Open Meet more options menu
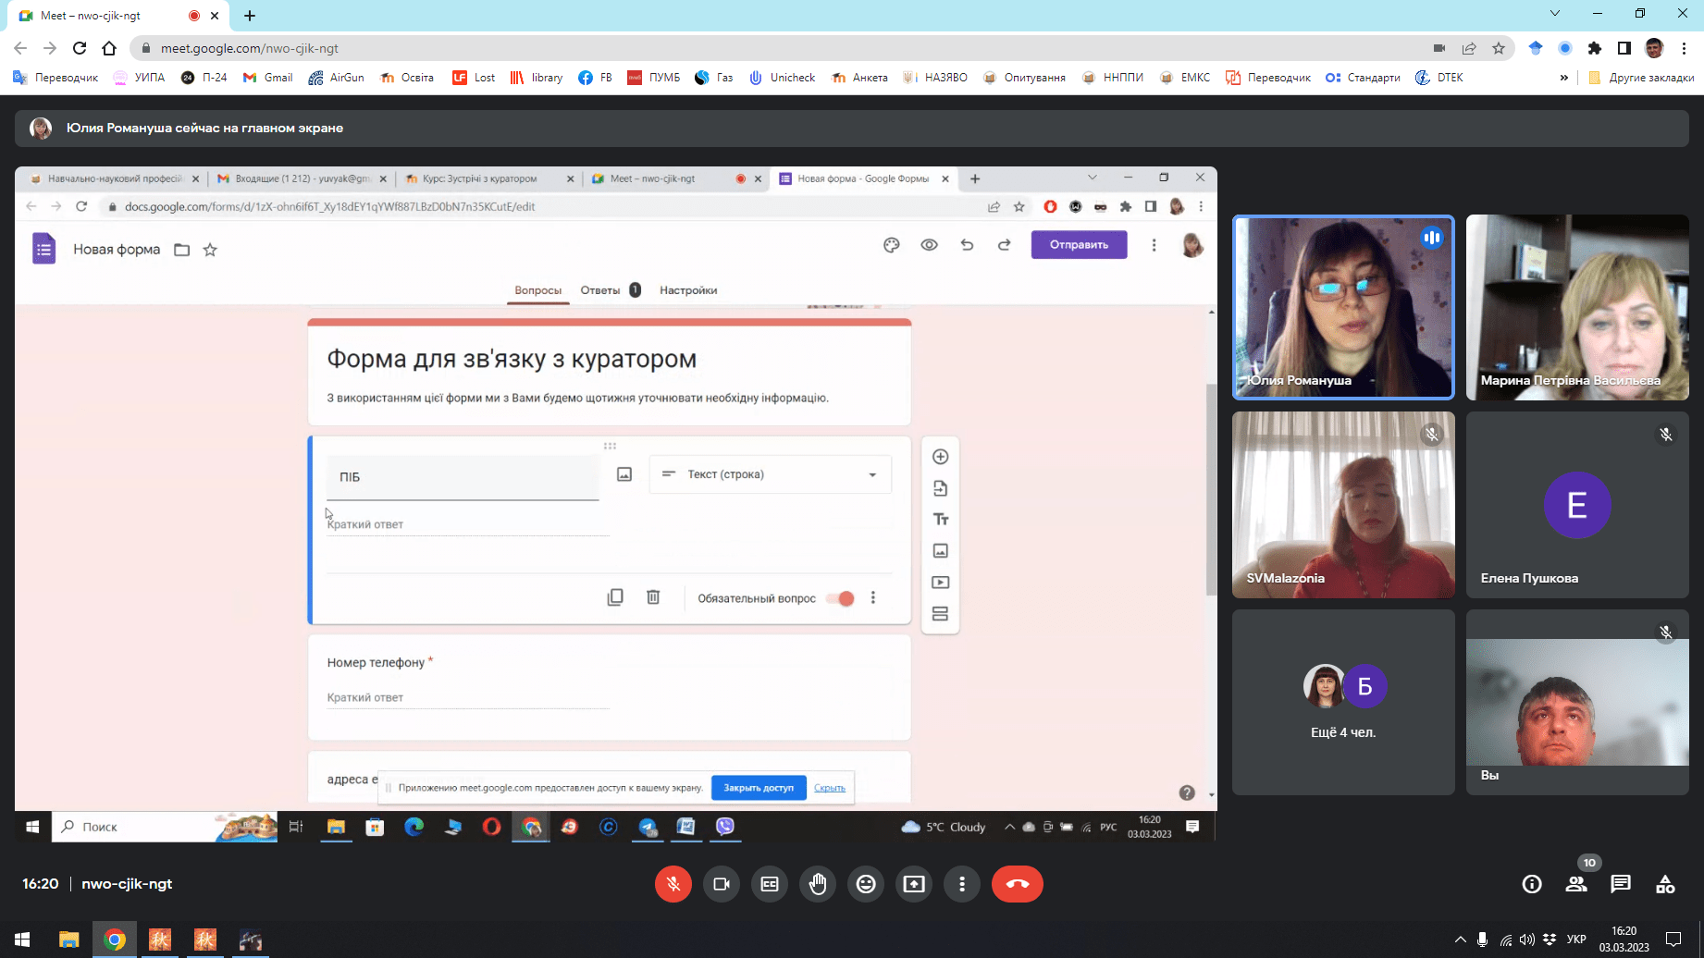Screen dimensions: 1704x958 [962, 884]
